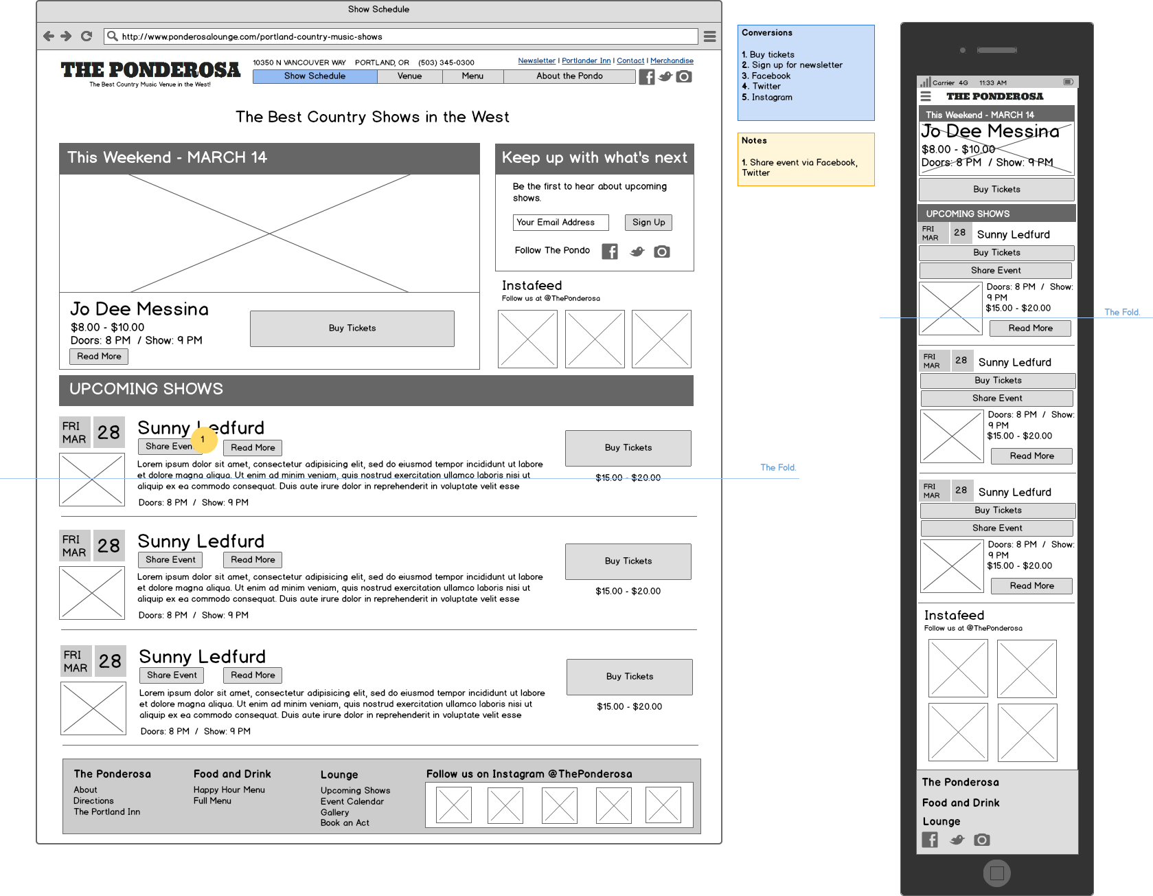The image size is (1153, 896).
Task: Click the Facebook icon in the header navigation
Action: [x=647, y=77]
